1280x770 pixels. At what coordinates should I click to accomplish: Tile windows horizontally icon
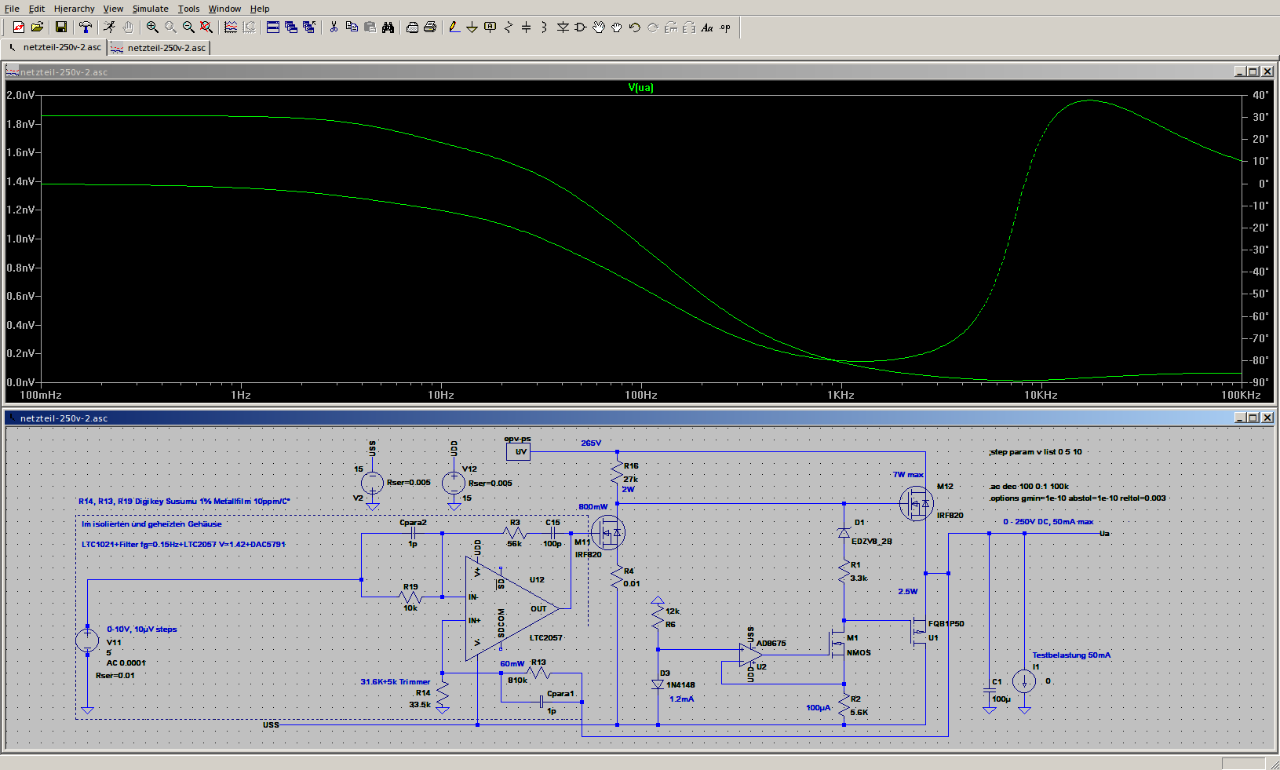273,27
